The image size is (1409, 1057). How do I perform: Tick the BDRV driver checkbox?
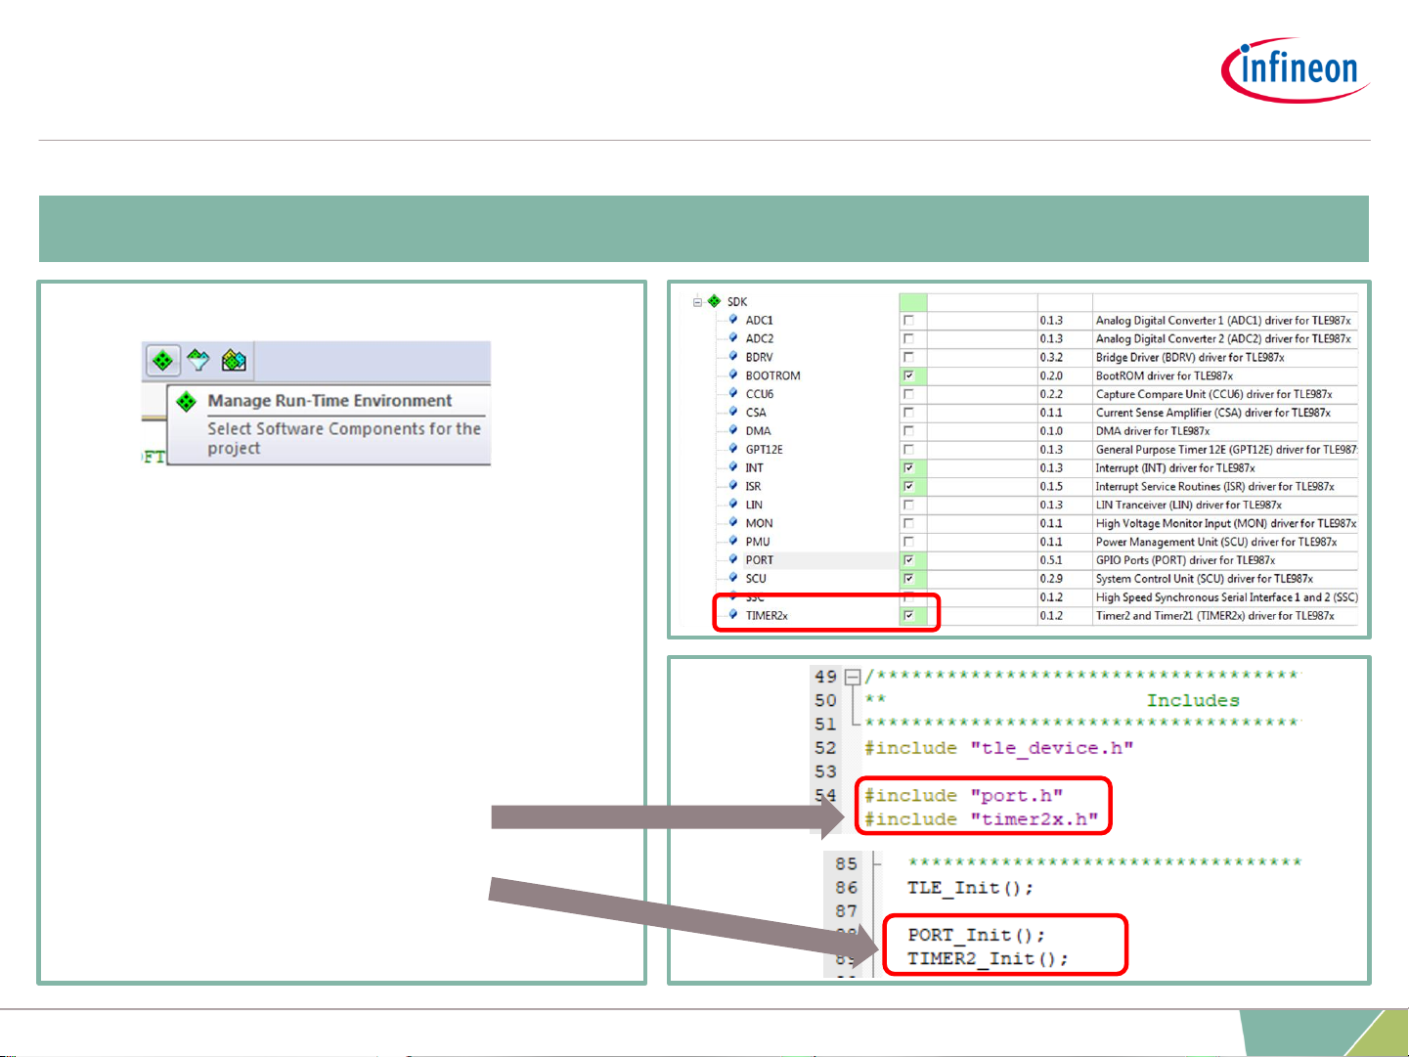(909, 357)
